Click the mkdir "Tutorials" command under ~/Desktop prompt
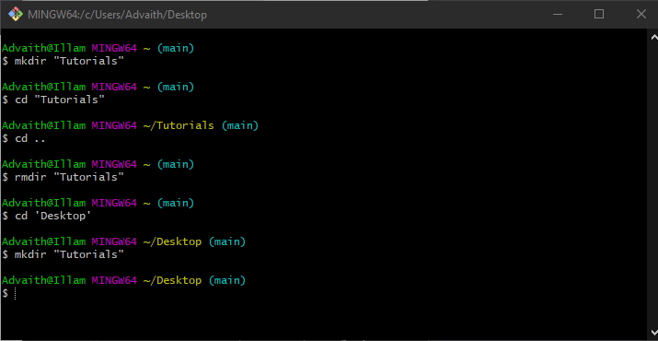The height and width of the screenshot is (341, 658). pyautogui.click(x=63, y=254)
